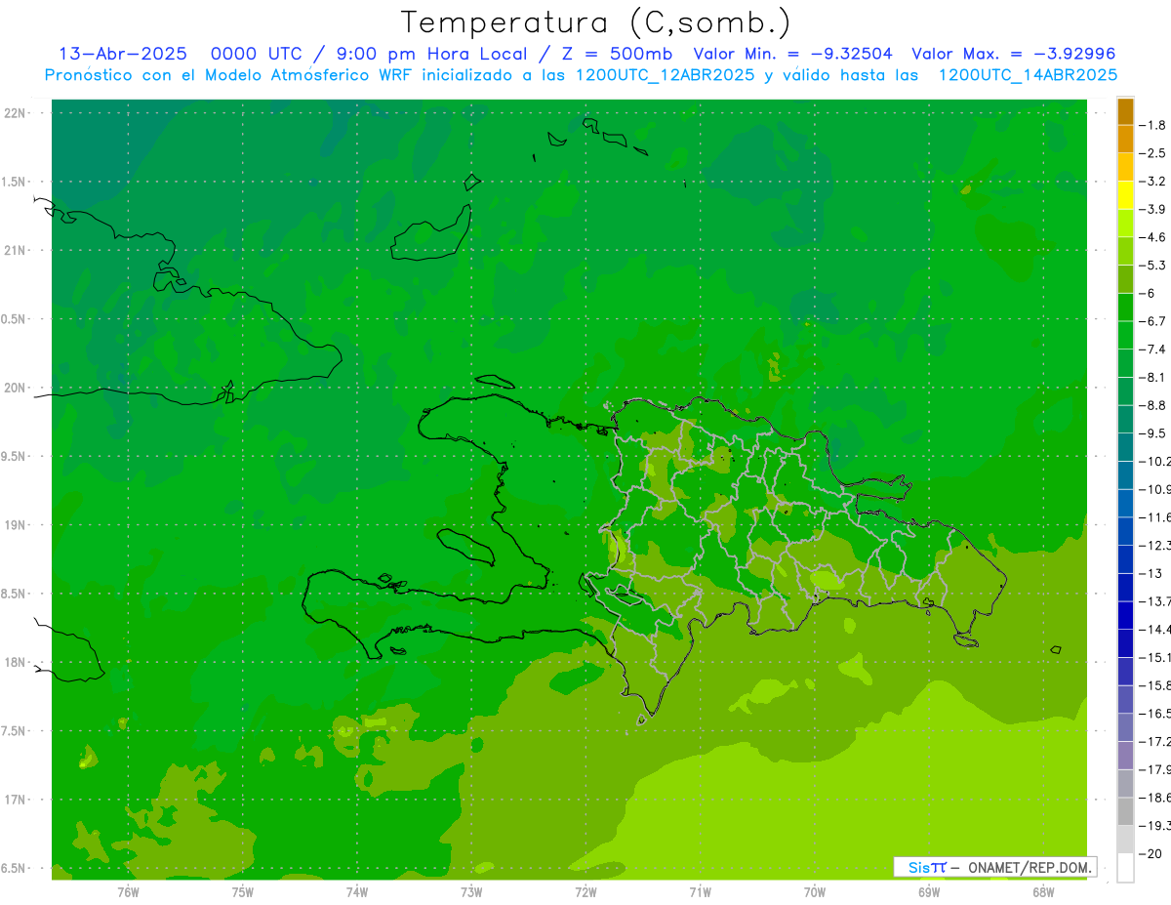Click the "-5.3" colorbar value
1171x905 pixels.
click(1152, 265)
